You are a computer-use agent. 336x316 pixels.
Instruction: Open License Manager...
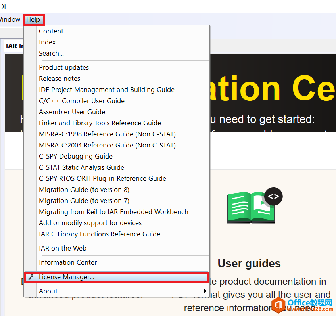tap(117, 277)
